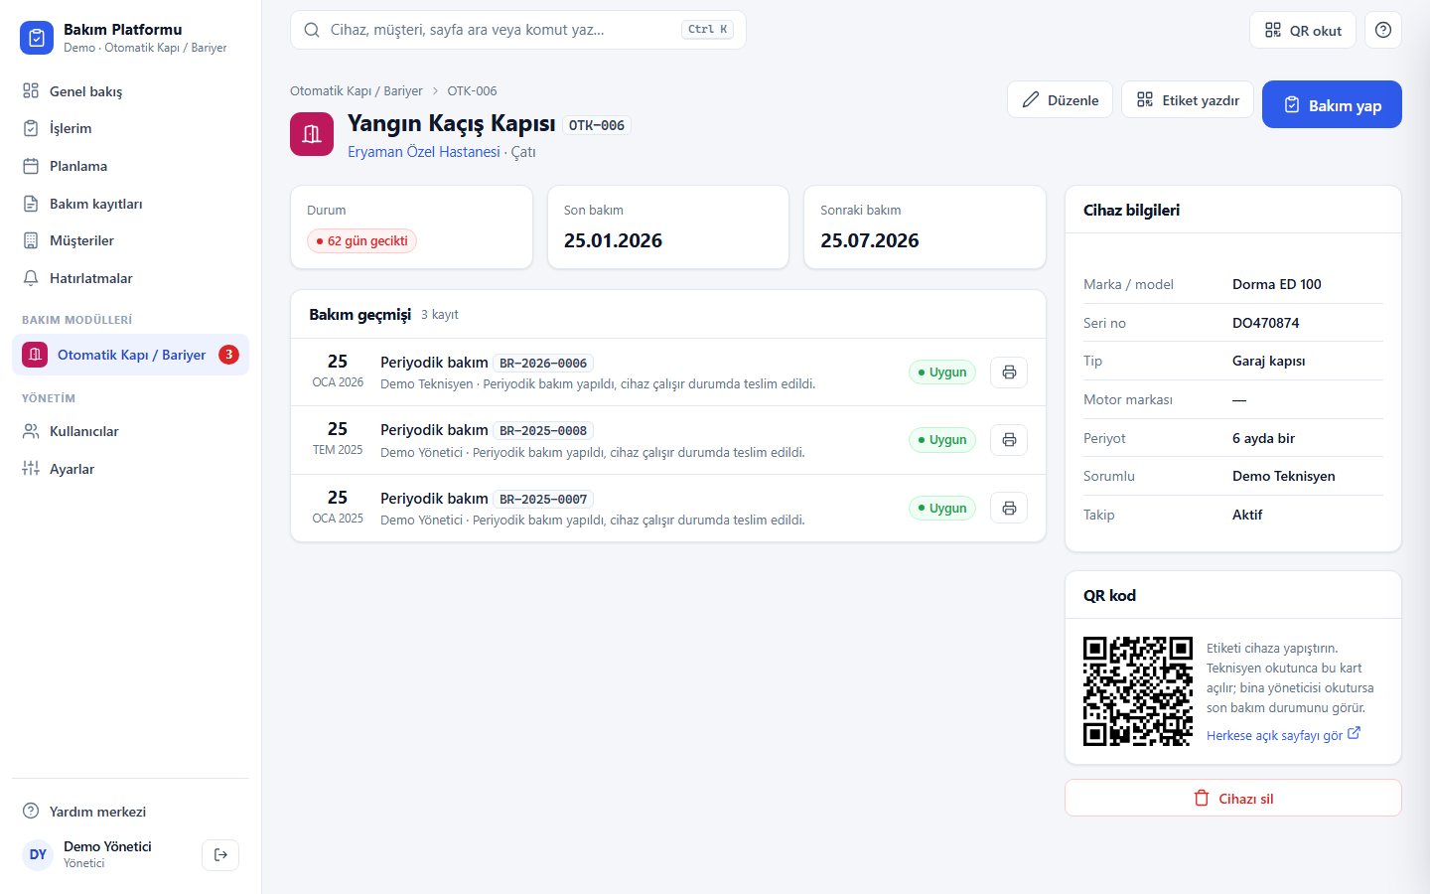This screenshot has height=894, width=1430.
Task: Open Eryaman Özel Hastanesi customer link
Action: [x=424, y=152]
